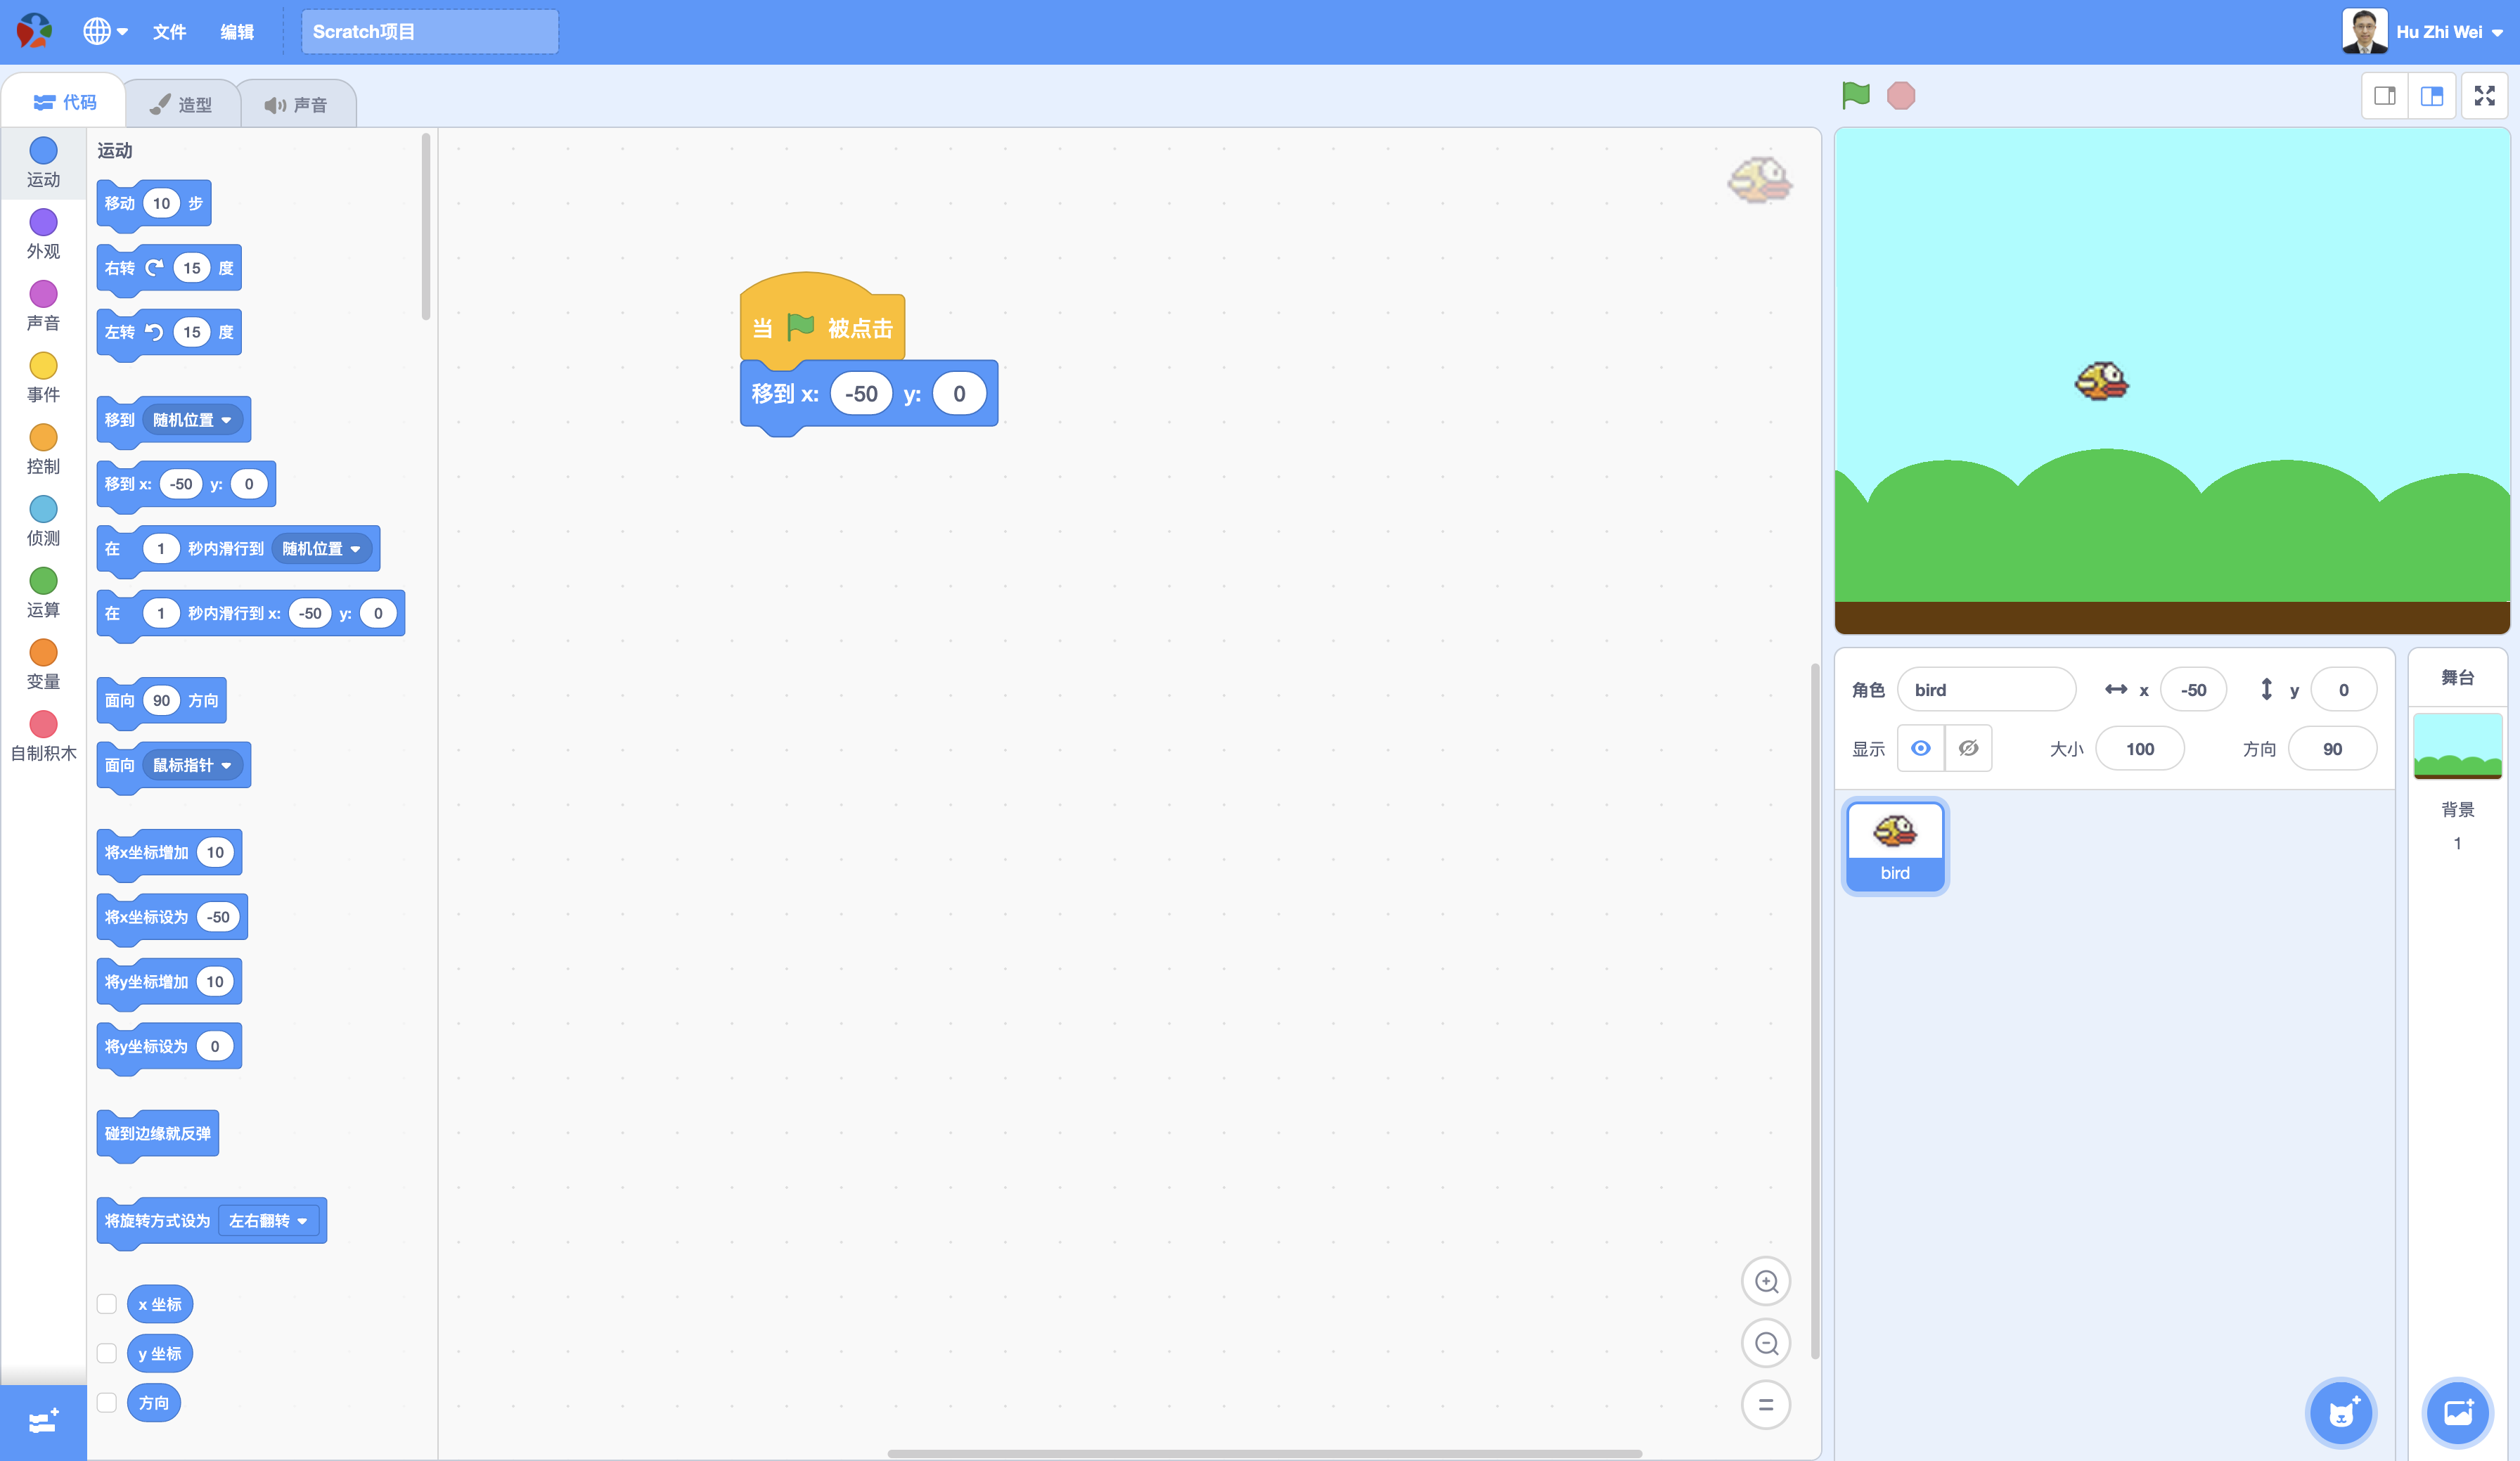Screen dimensions: 2520x1461
Task: Open the language globe menu
Action: pyautogui.click(x=105, y=31)
